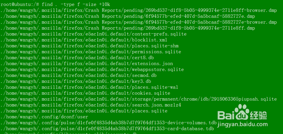This screenshot has width=283, height=134.
Task: Click the permissions.sqlite file path
Action: click(x=91, y=52)
